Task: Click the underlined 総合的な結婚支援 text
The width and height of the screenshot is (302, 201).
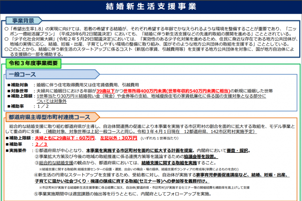Action: click(x=57, y=163)
